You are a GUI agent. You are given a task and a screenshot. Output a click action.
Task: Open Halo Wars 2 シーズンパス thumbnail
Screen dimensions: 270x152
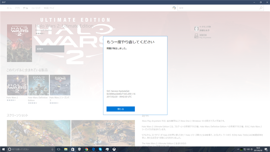60,85
